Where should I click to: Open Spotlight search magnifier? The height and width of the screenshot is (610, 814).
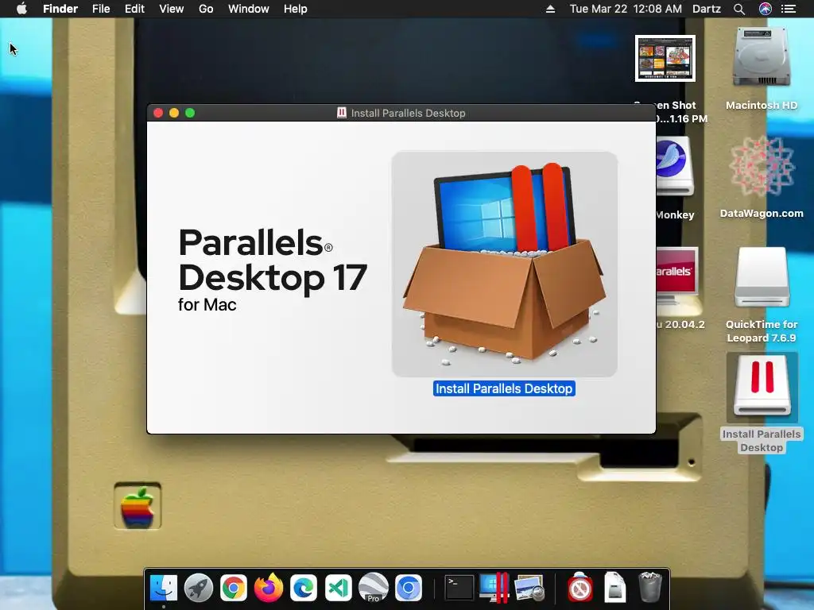(x=739, y=9)
